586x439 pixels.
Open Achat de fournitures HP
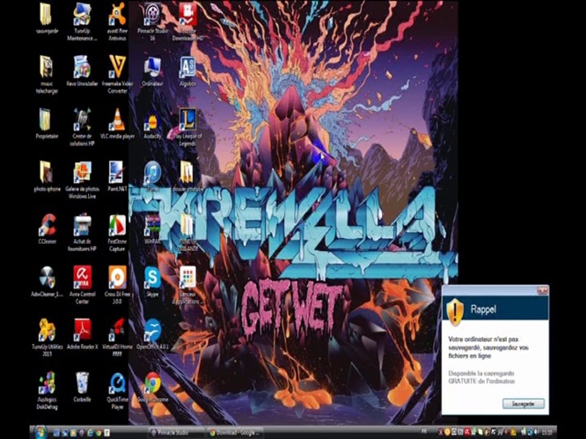(82, 232)
